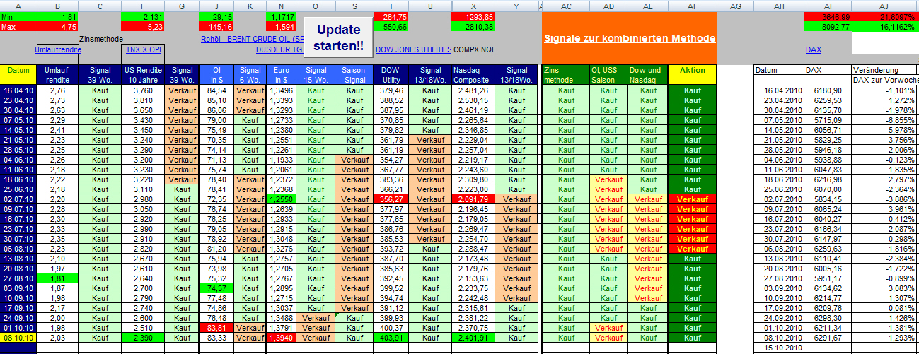The width and height of the screenshot is (919, 354).
Task: Open the DOW JONES UTILITIES link
Action: pos(413,49)
